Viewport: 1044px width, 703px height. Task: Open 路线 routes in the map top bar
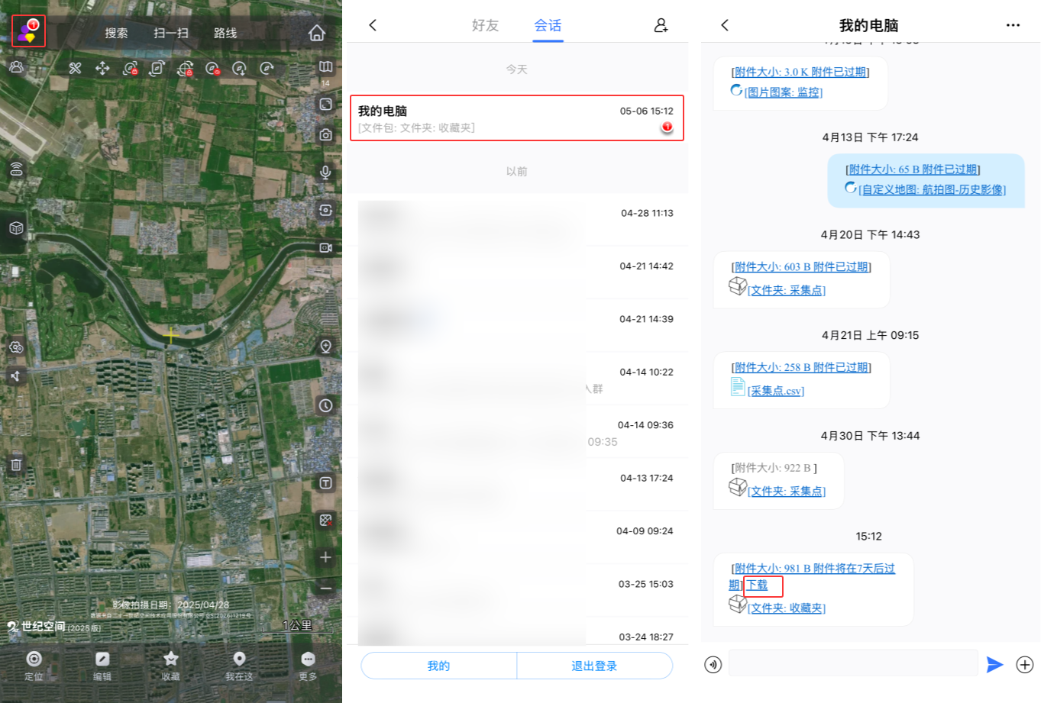point(225,33)
